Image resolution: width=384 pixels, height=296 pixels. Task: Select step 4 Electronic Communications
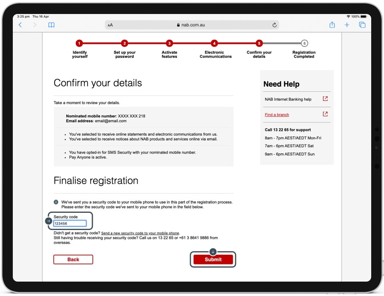coord(214,44)
